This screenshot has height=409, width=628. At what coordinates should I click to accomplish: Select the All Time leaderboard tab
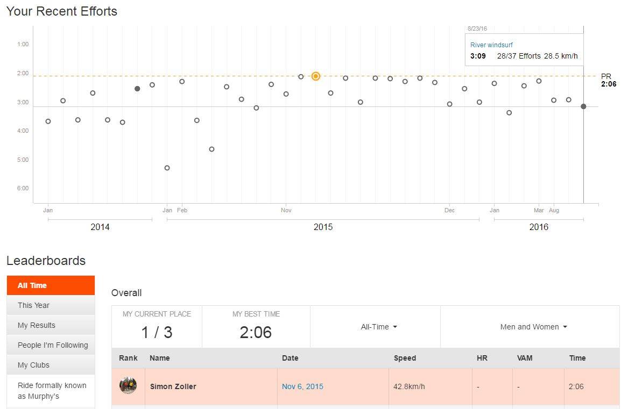[x=51, y=285]
